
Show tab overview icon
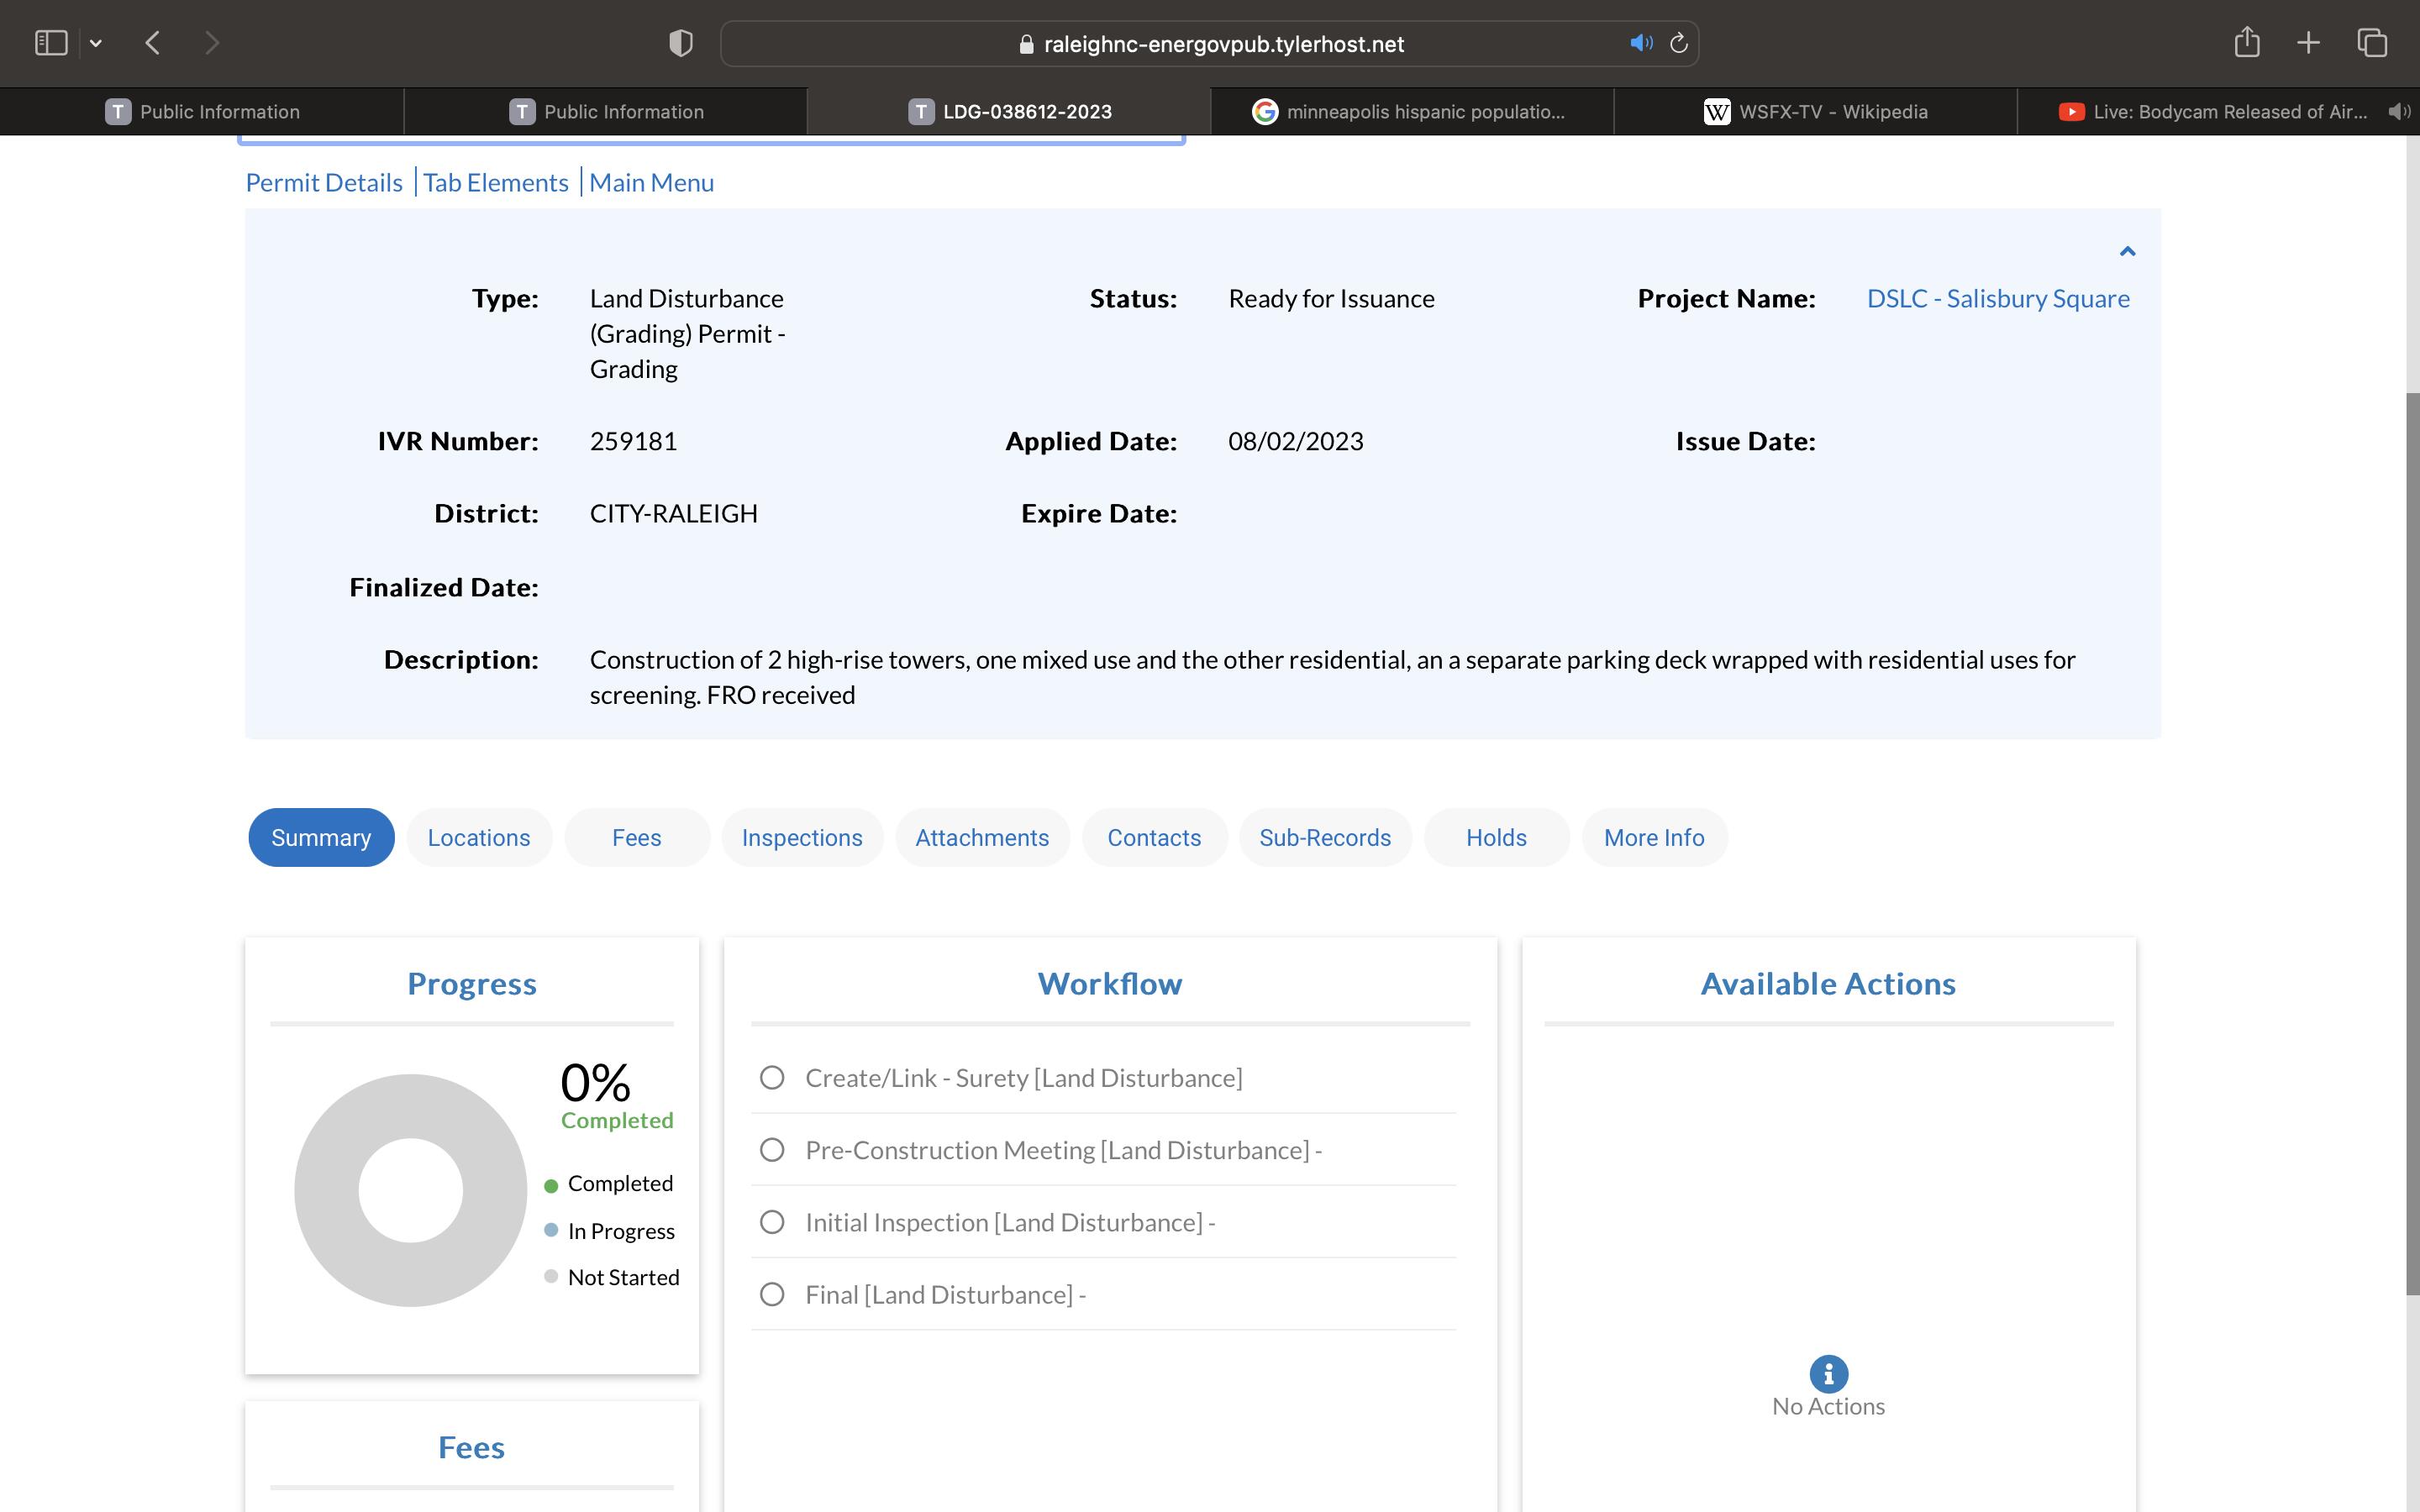pyautogui.click(x=2372, y=43)
